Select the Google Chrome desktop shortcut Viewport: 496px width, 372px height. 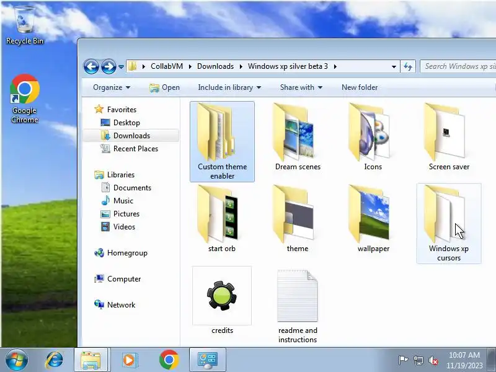24,99
